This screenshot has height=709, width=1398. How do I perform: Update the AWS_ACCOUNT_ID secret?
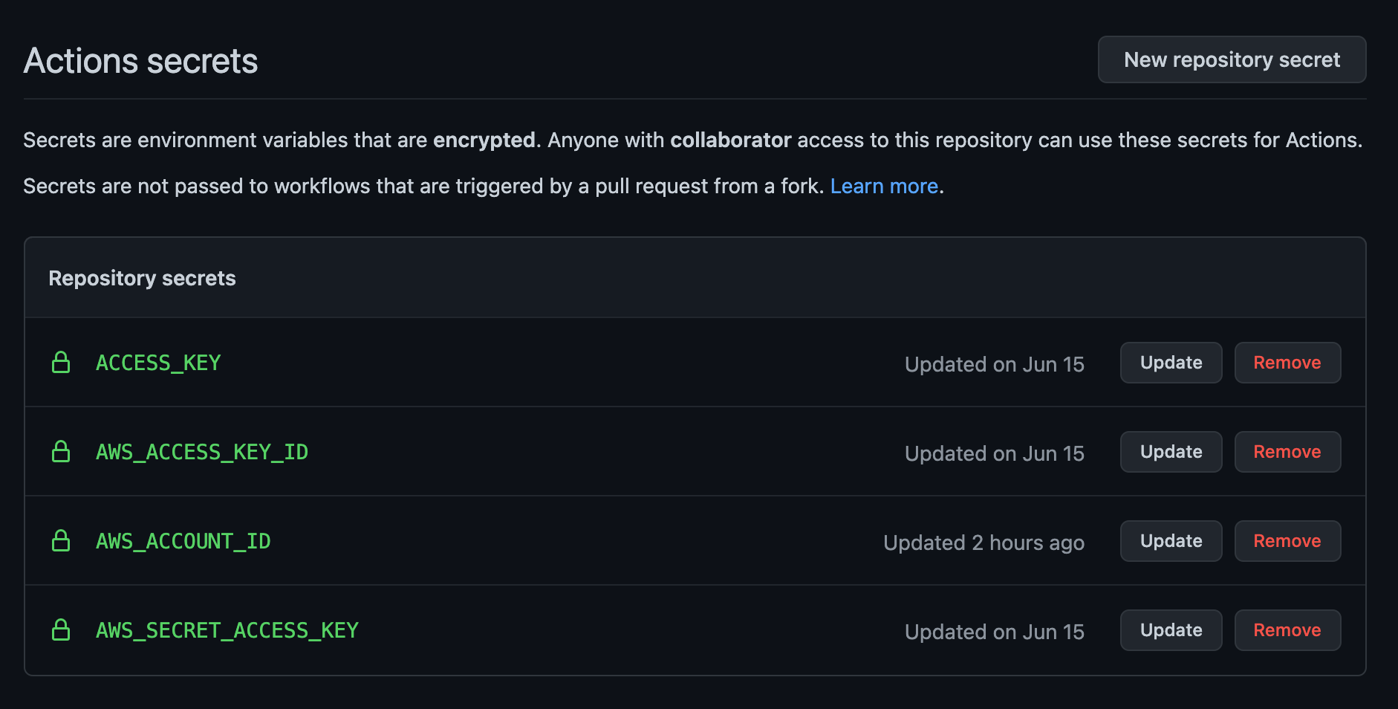pyautogui.click(x=1171, y=541)
